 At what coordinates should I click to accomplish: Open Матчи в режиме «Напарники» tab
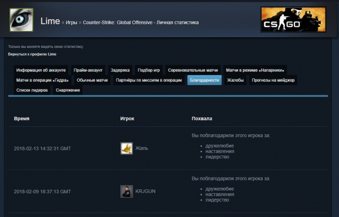click(x=255, y=70)
